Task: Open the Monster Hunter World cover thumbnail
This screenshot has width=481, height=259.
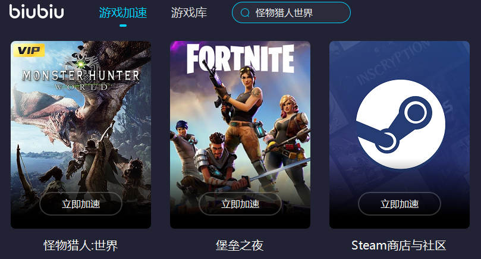Action: click(81, 135)
